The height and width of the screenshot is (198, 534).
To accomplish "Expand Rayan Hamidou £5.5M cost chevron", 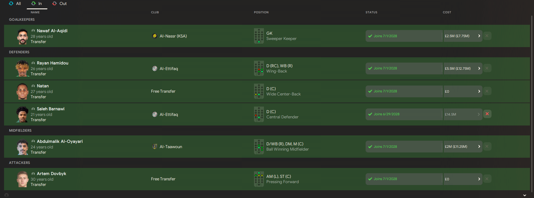I will [479, 68].
